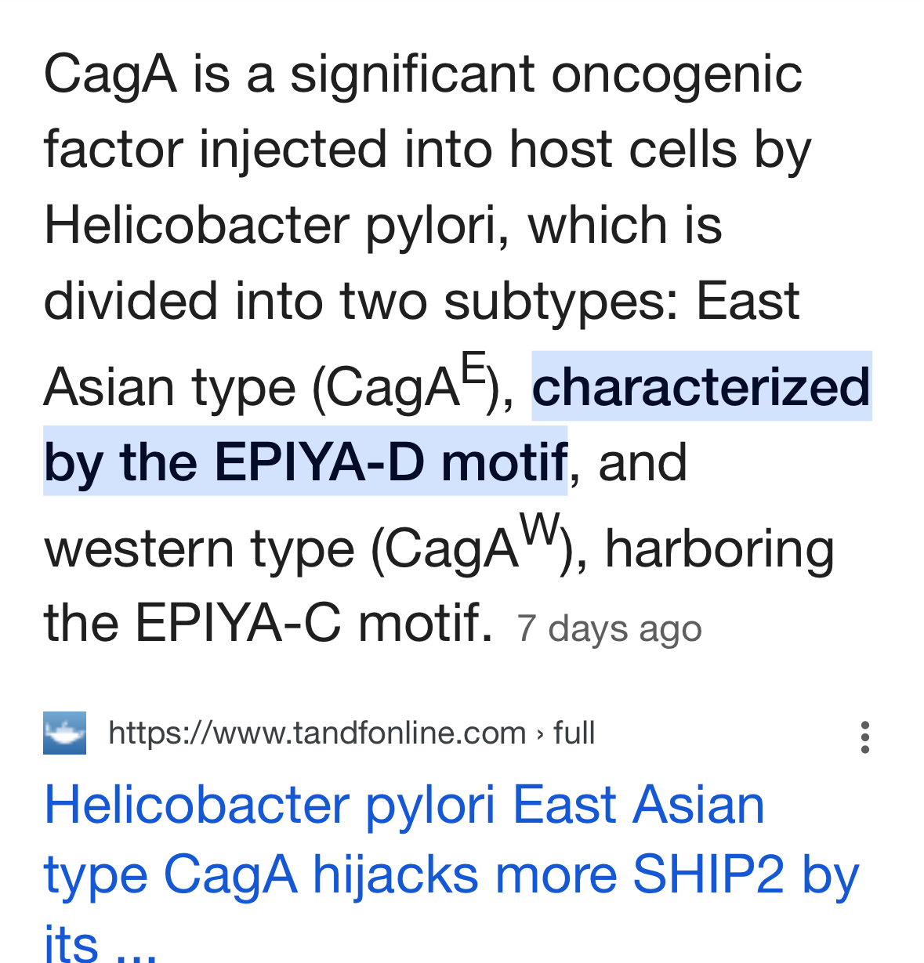Open the three-dot more options menu
This screenshot has width=924, height=963.
[x=864, y=737]
